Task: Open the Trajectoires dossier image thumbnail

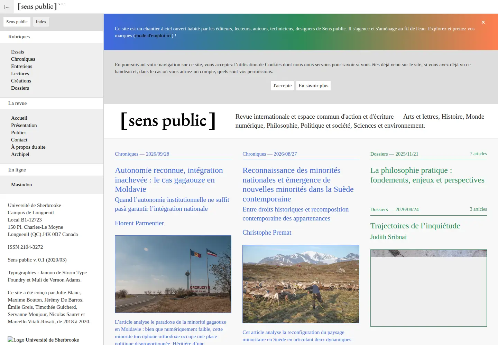Action: point(428,288)
